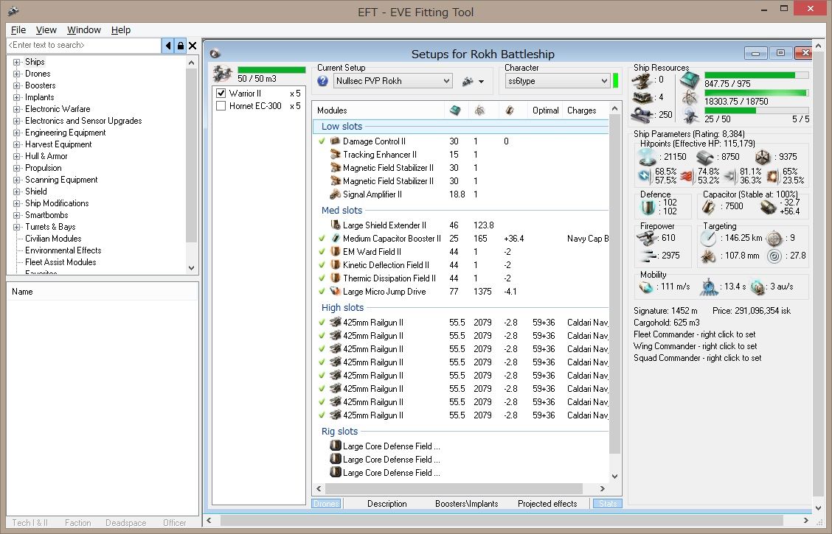
Task: Click the capacitor icon showing 7500
Action: pos(710,206)
